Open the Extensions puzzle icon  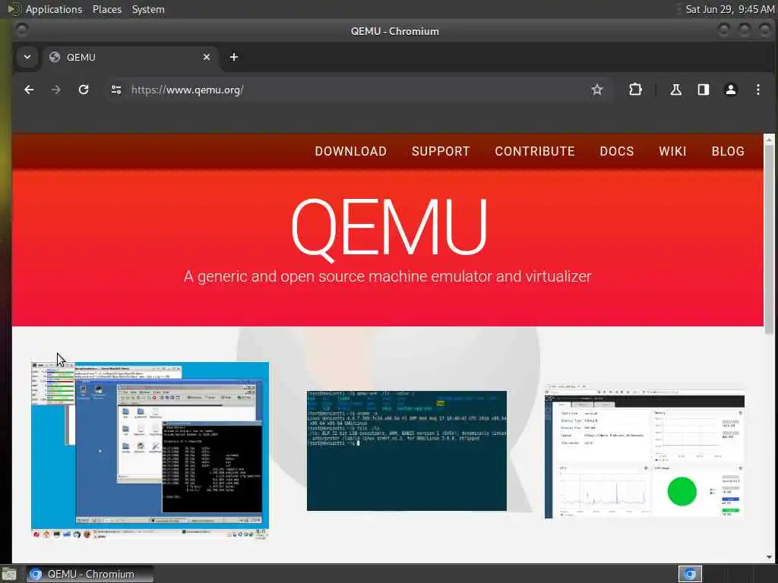pos(635,90)
